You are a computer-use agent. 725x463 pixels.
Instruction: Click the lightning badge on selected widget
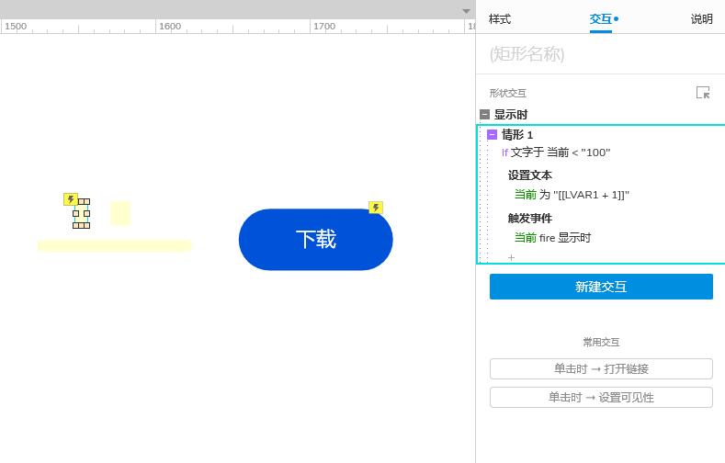[70, 199]
